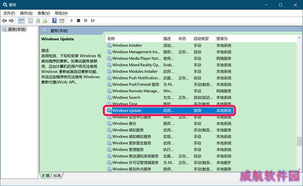Click the Pause Service icon
The height and width of the screenshot is (186, 303).
(86, 20)
